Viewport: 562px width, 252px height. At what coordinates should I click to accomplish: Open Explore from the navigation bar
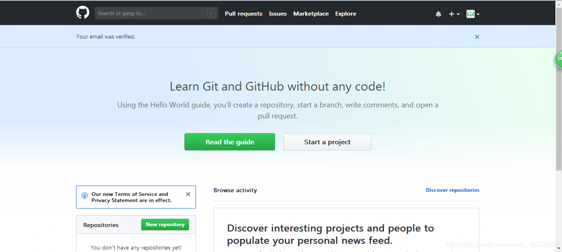tap(346, 14)
